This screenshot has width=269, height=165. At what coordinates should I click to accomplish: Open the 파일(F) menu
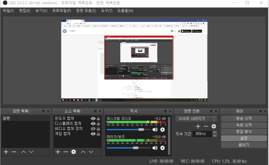(8, 10)
